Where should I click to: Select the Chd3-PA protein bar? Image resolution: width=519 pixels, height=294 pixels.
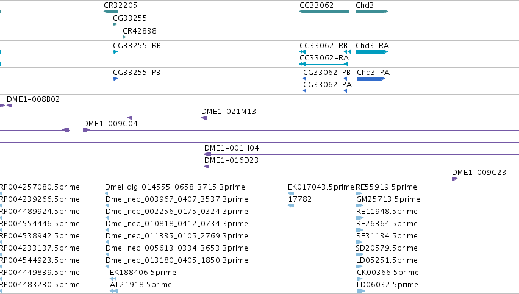coord(371,79)
